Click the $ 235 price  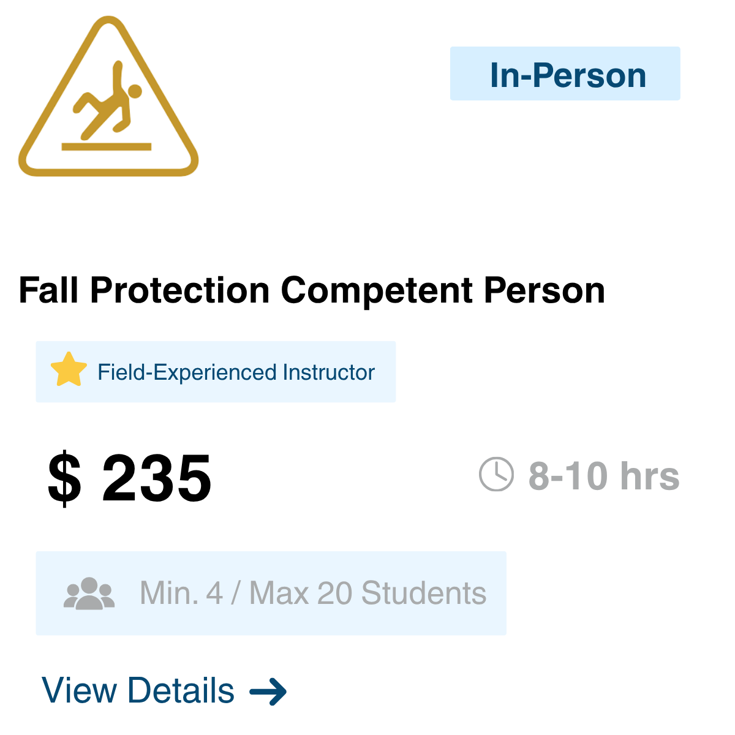click(x=129, y=478)
